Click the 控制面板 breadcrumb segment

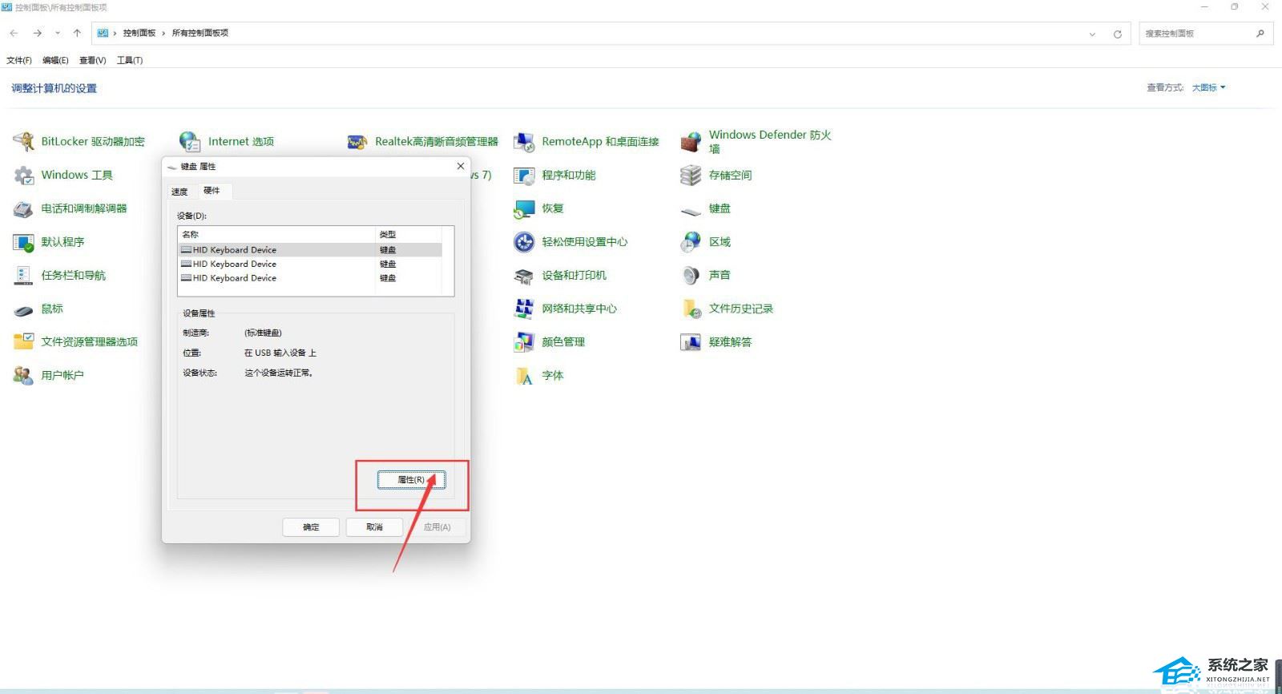[139, 33]
